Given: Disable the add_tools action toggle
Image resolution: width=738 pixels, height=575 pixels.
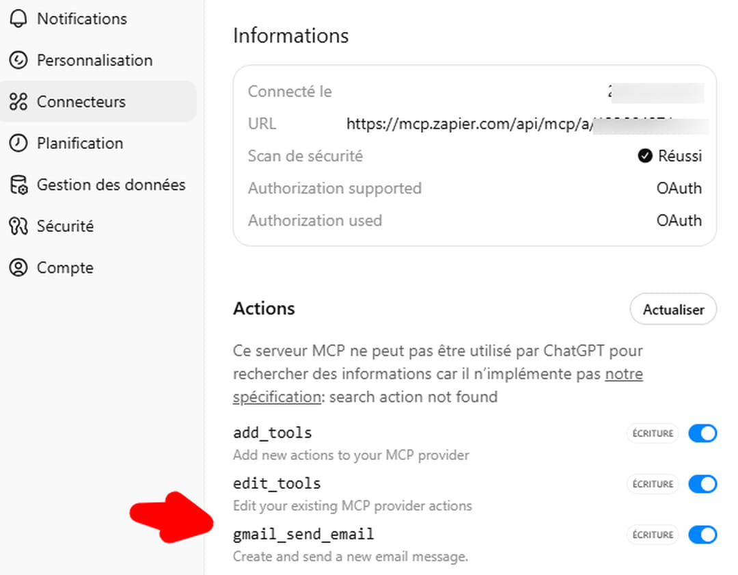Looking at the screenshot, I should pos(702,433).
